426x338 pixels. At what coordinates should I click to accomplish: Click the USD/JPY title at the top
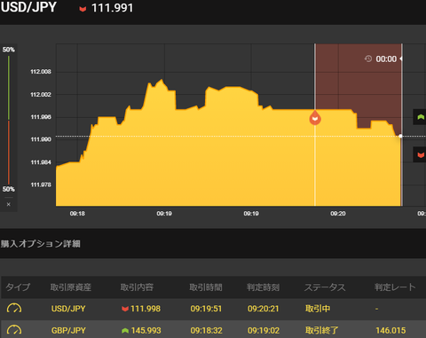click(28, 7)
